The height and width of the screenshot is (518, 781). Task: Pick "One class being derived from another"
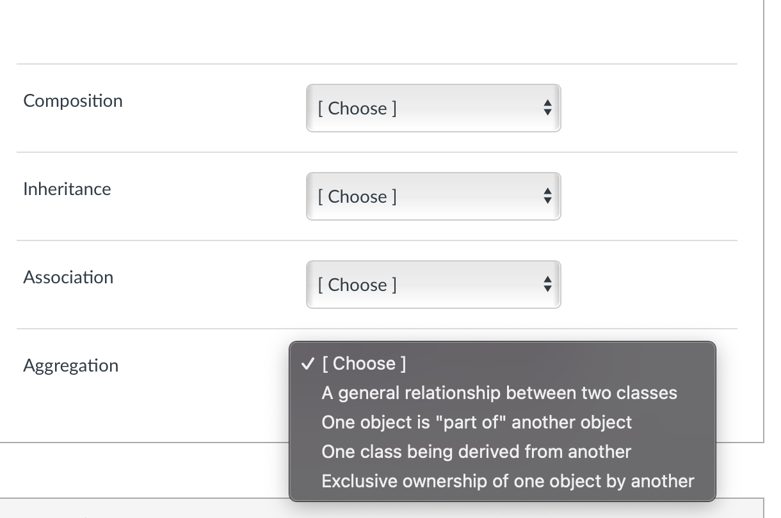coord(476,452)
